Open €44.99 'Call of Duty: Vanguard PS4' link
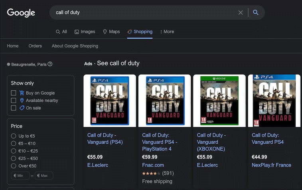 coord(268,139)
